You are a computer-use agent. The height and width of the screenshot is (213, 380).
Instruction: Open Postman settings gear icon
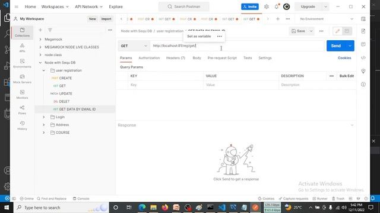(x=267, y=7)
